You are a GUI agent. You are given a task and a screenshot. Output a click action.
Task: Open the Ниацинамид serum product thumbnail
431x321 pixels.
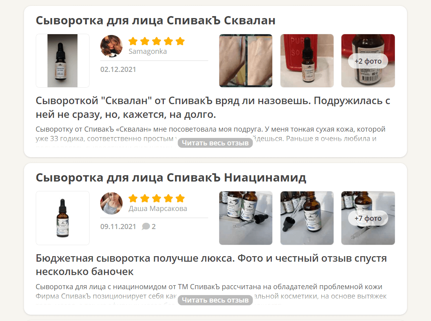(63, 218)
